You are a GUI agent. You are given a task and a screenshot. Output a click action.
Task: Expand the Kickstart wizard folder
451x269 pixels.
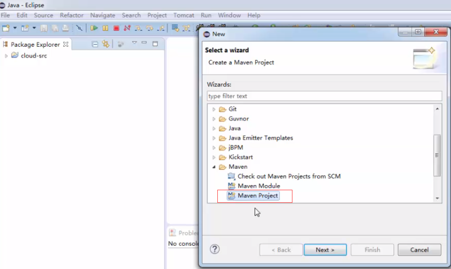click(x=214, y=157)
